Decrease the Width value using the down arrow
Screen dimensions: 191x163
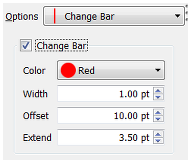pyautogui.click(x=158, y=97)
